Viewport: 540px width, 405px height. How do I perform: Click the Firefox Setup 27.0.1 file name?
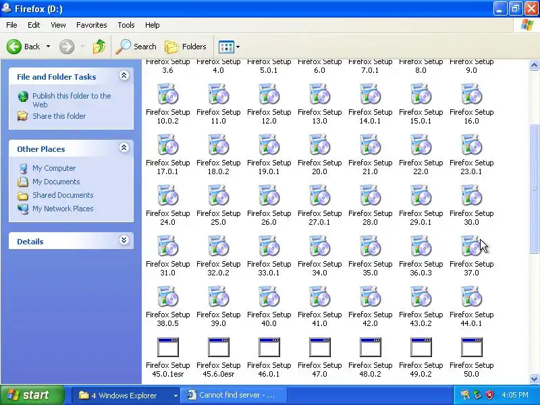[x=319, y=217]
